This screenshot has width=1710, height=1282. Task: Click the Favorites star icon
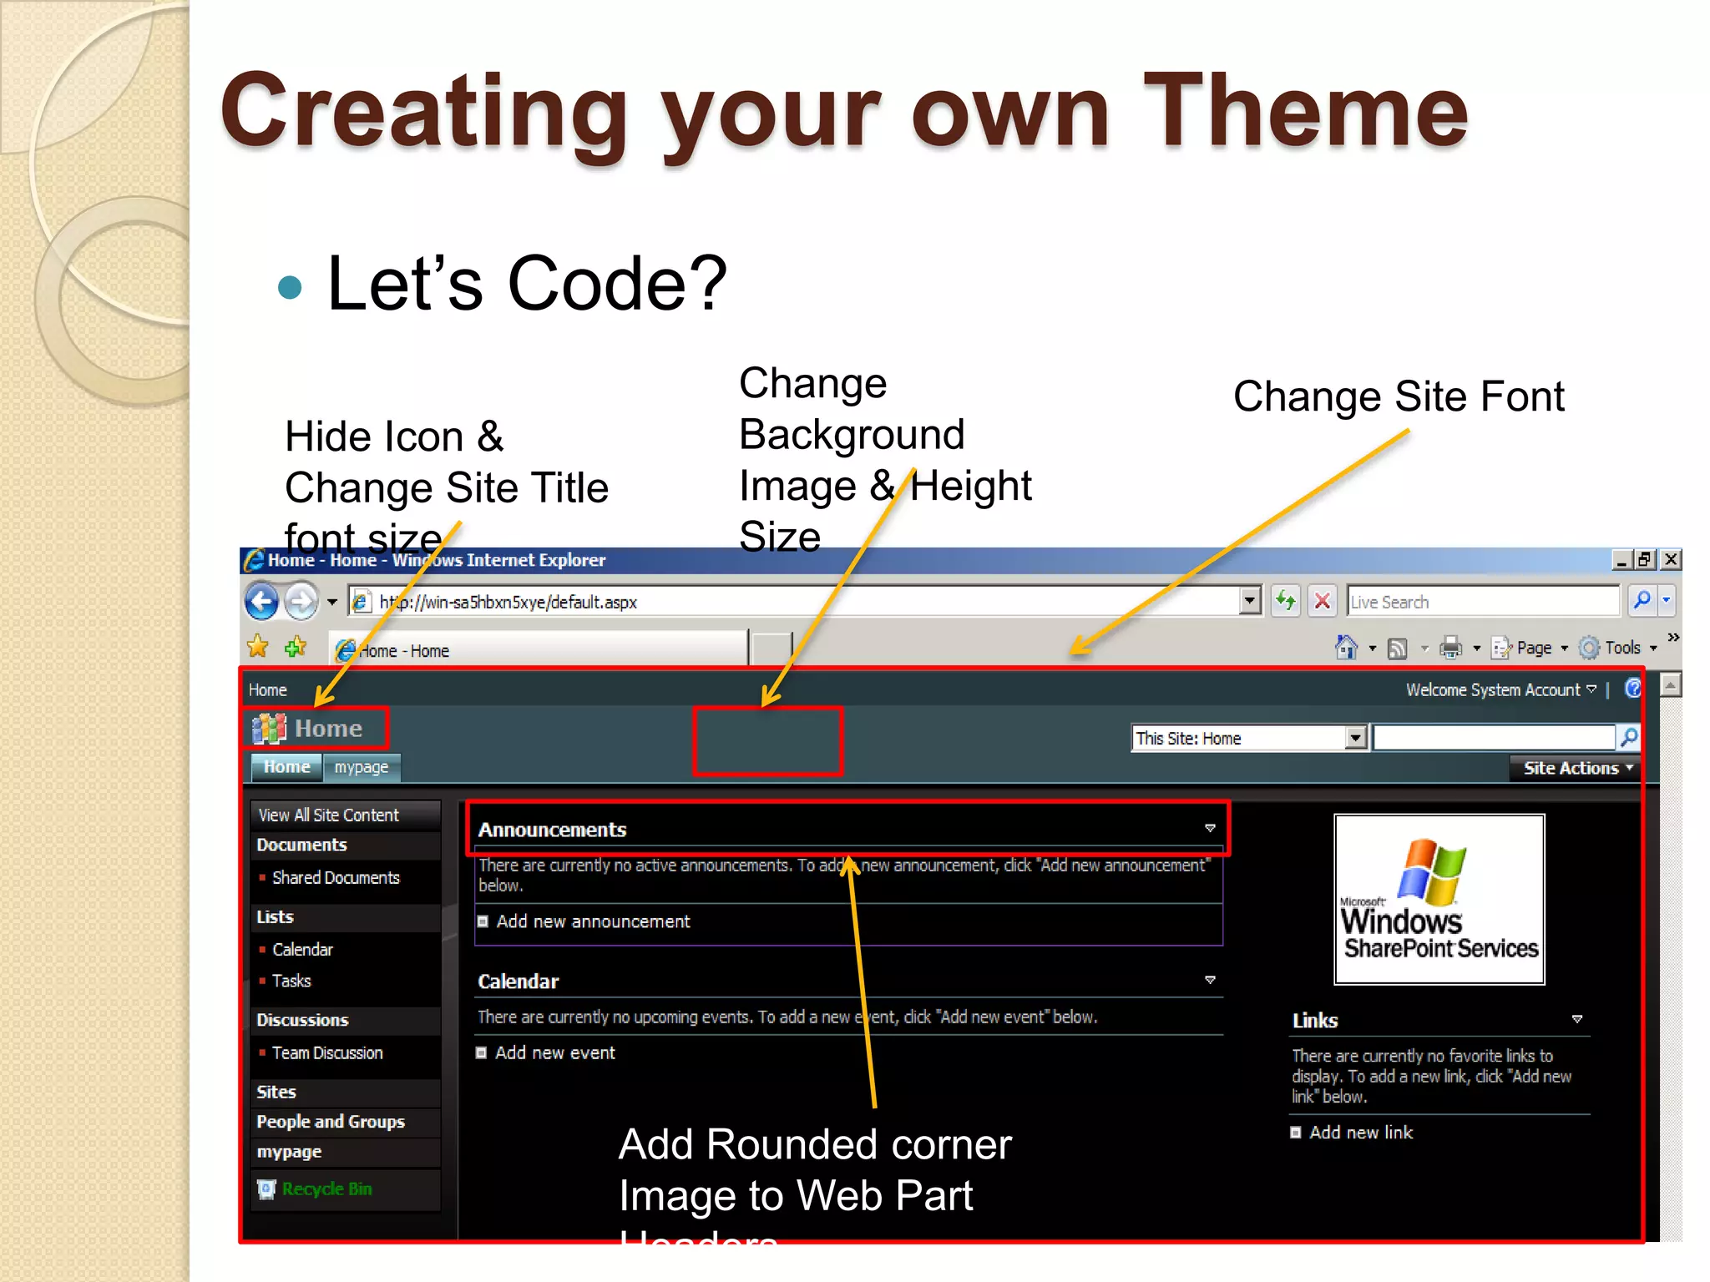(x=258, y=647)
